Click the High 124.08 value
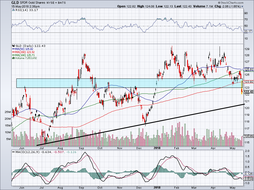254x190 pixels. click(146, 6)
